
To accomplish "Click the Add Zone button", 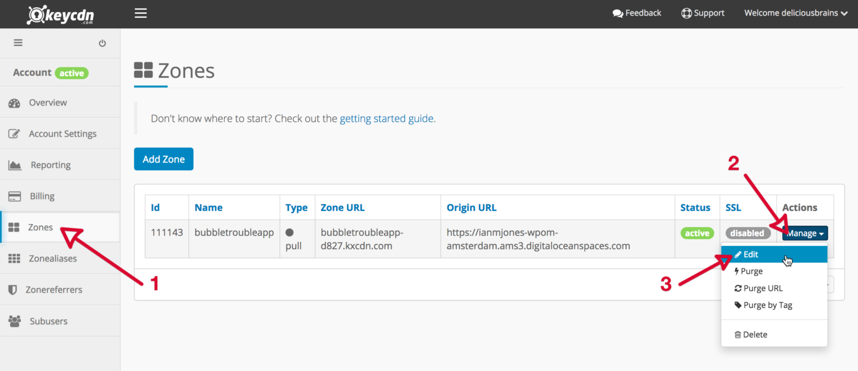I will [164, 159].
